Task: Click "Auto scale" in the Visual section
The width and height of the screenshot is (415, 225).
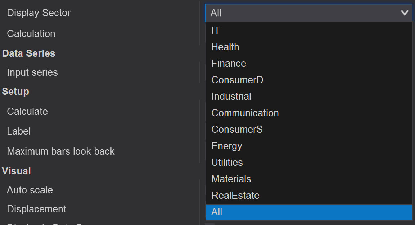Action: click(30, 190)
